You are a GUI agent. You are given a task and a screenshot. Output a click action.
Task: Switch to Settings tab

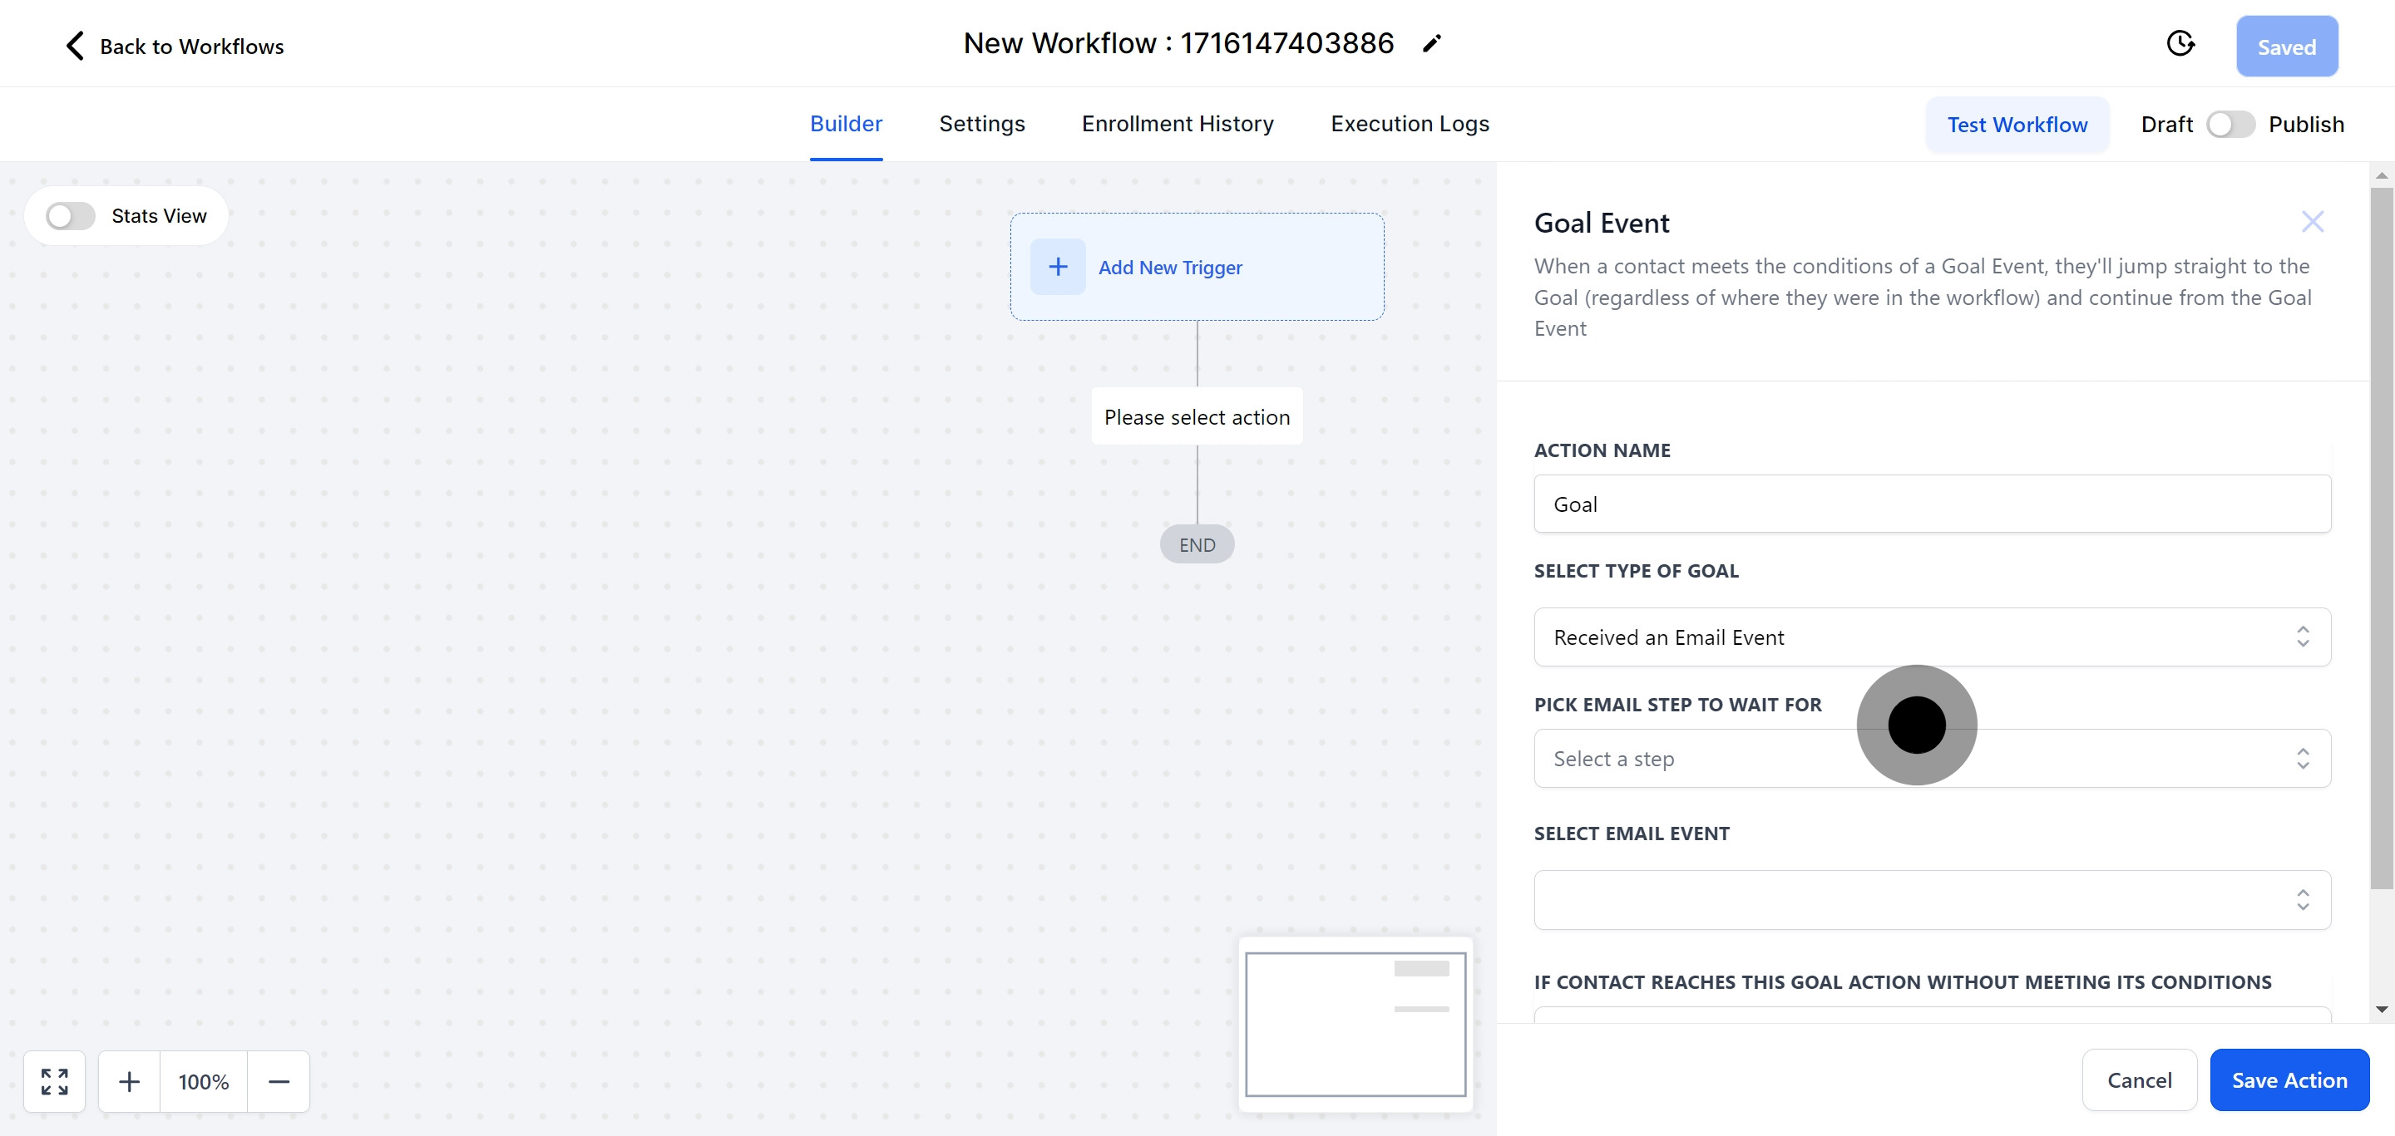point(981,124)
